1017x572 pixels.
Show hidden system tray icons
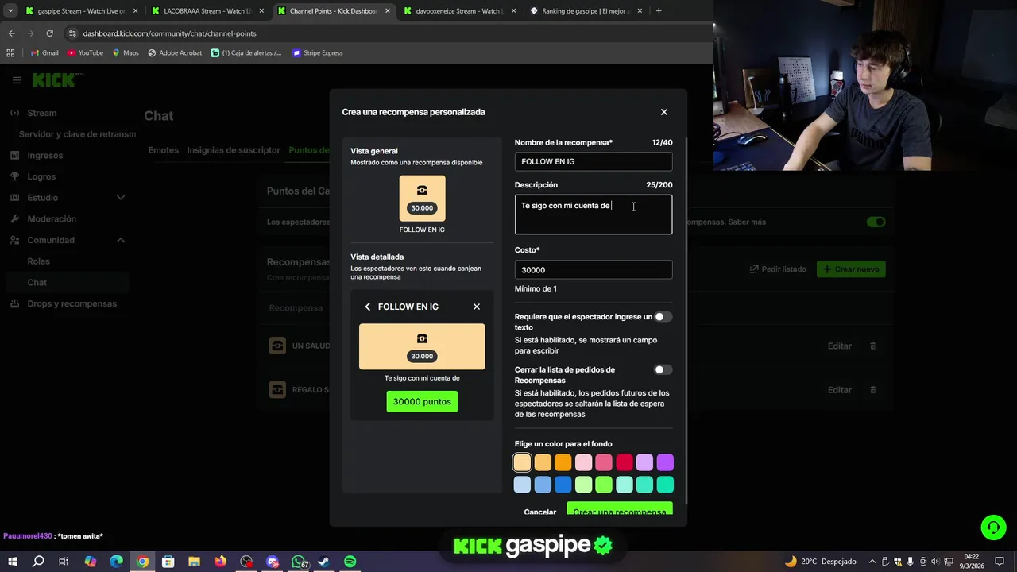(872, 562)
